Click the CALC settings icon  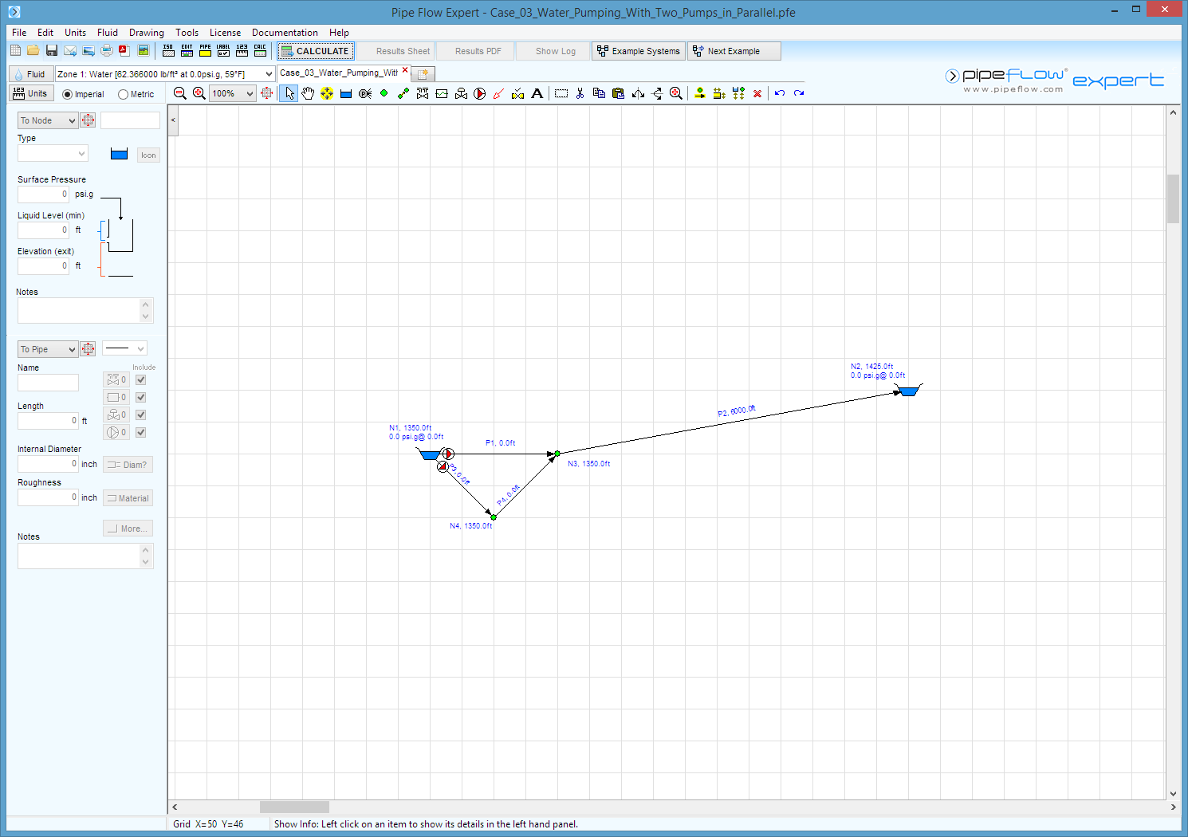coord(260,51)
